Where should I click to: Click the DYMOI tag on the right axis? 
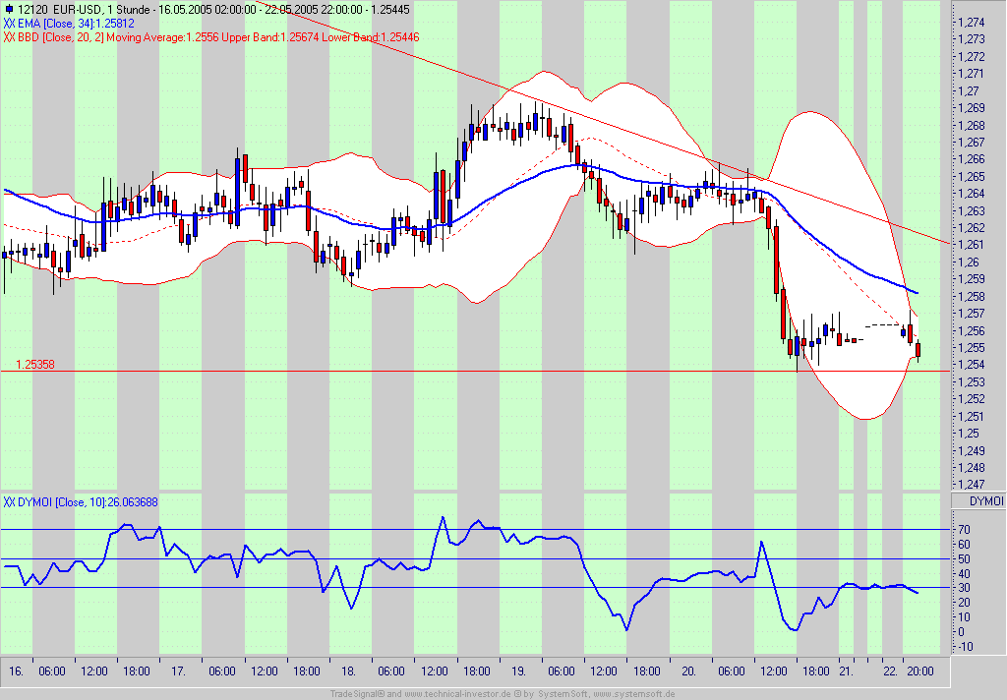click(x=984, y=501)
